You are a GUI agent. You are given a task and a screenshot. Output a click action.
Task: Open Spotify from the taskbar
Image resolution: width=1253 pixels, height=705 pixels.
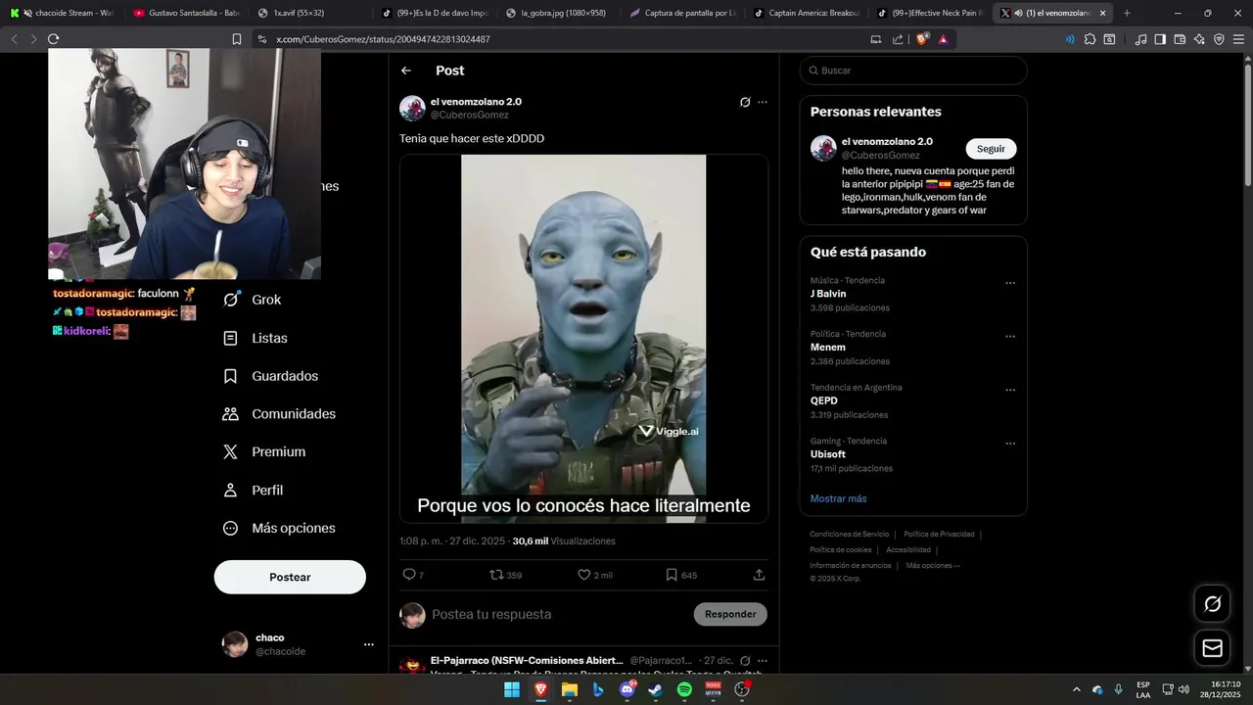[684, 689]
